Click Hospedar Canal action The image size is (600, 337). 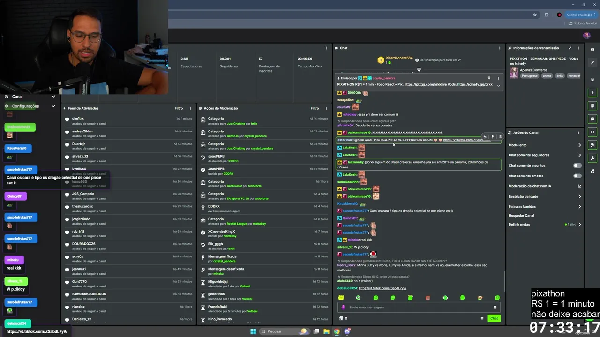[x=521, y=215]
